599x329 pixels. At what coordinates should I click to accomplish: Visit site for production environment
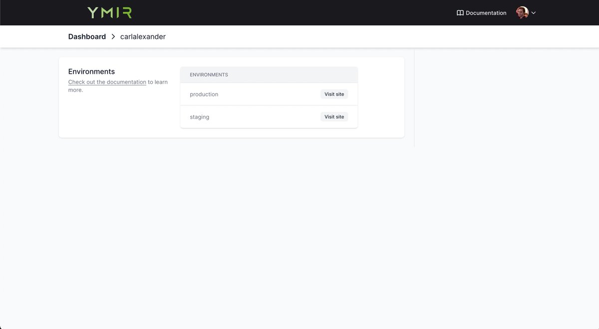334,94
